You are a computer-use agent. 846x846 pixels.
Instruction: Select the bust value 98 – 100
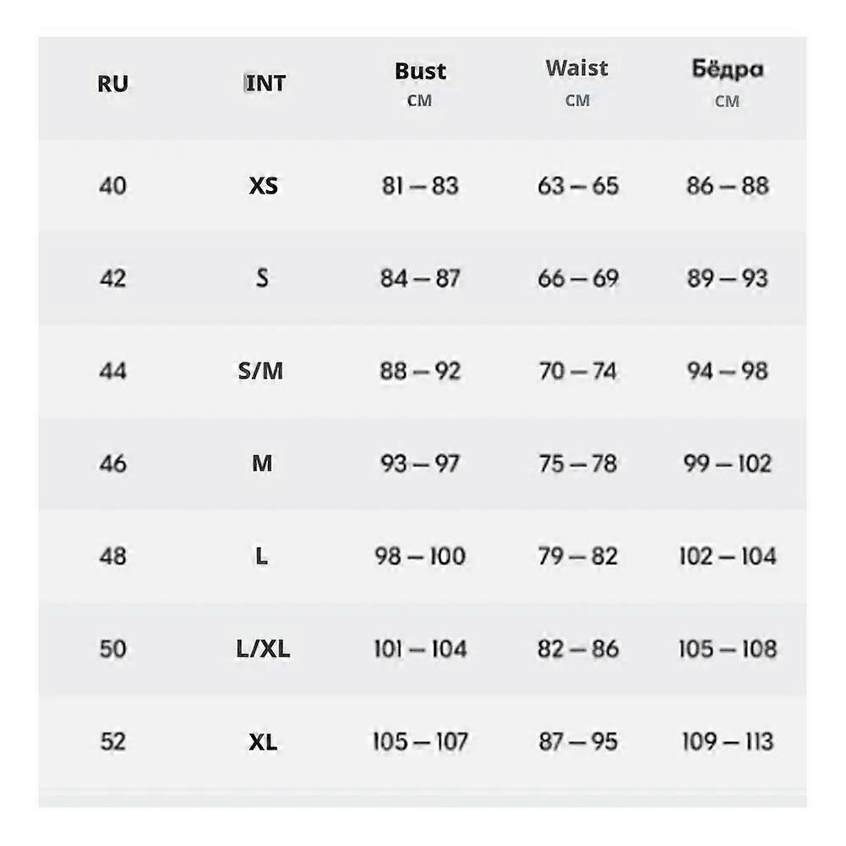tap(420, 556)
